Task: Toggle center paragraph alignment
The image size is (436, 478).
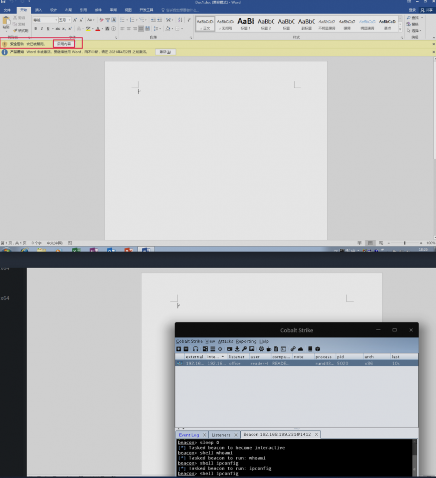Action: pyautogui.click(x=129, y=28)
